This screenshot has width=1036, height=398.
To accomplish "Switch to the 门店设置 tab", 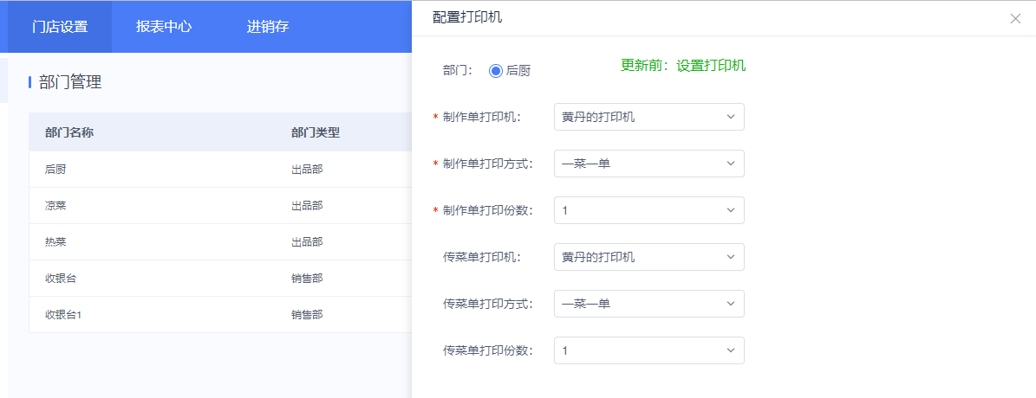I will 60,27.
